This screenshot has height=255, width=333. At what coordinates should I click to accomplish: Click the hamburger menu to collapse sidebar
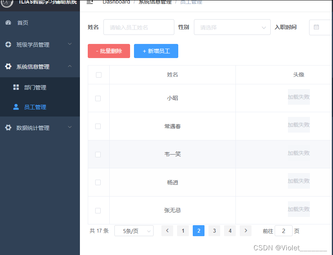89,2
